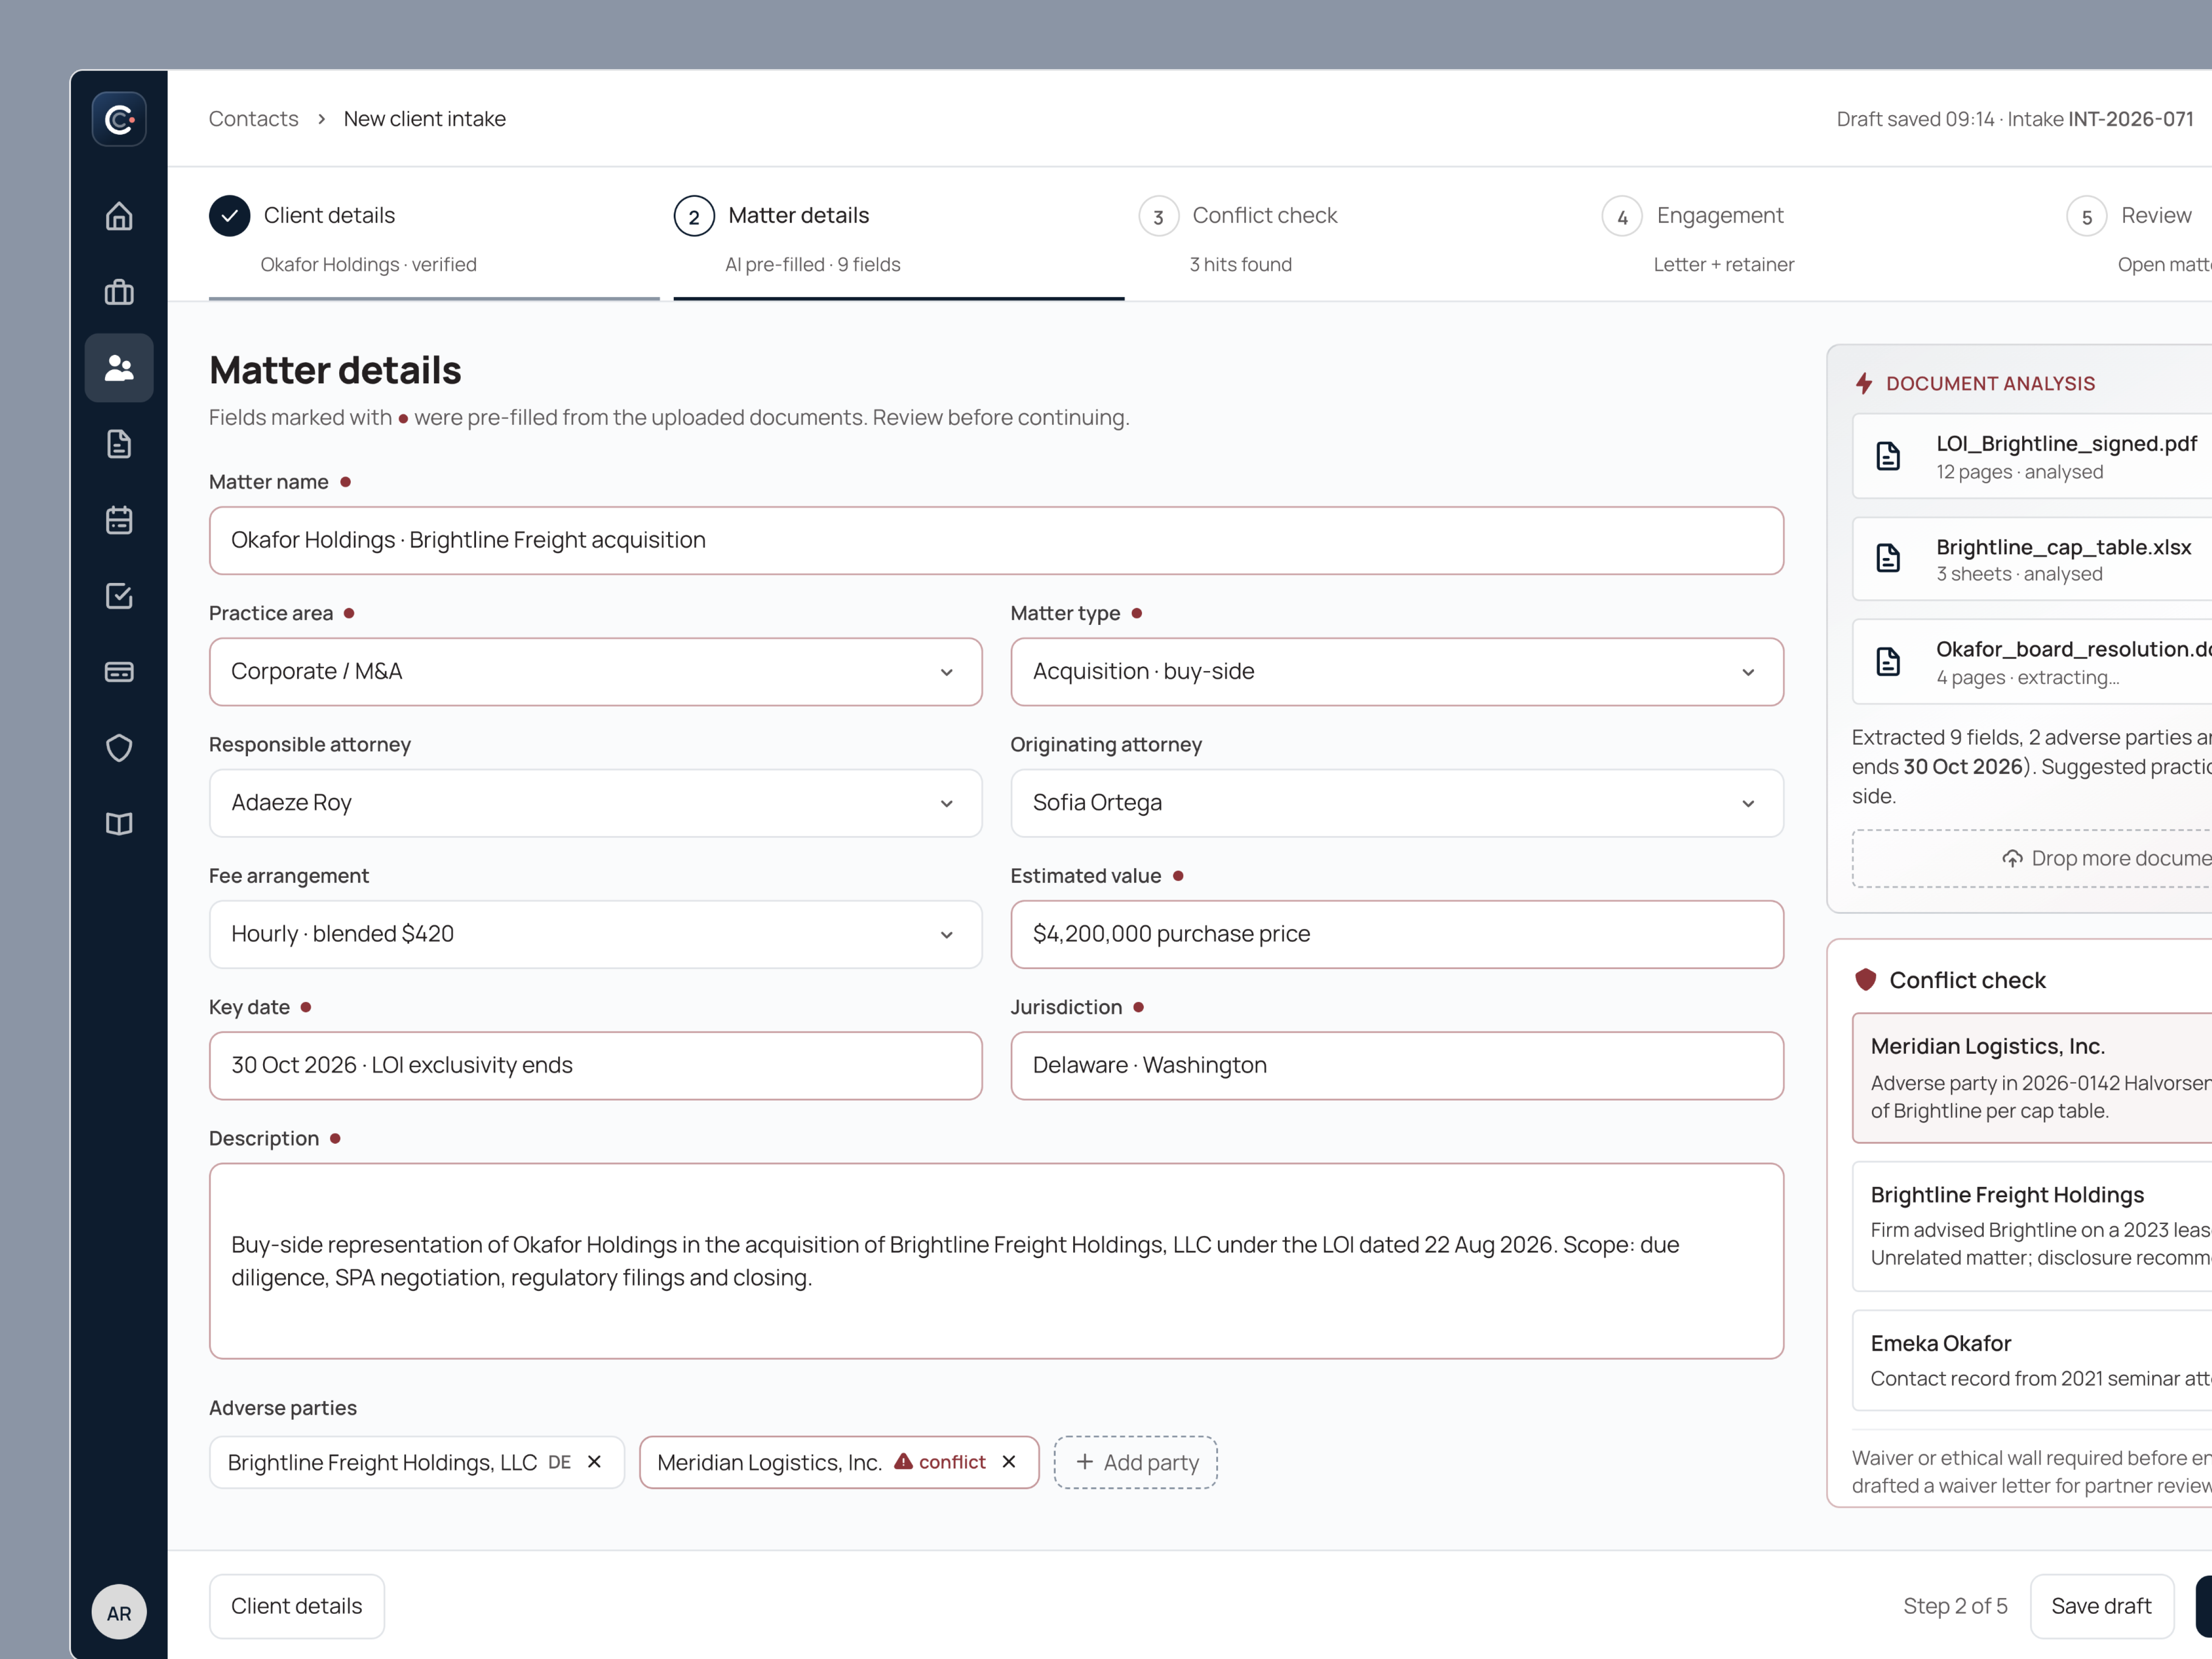Open the Tasks checkmark icon in sidebar
2212x1659 pixels.
click(119, 596)
